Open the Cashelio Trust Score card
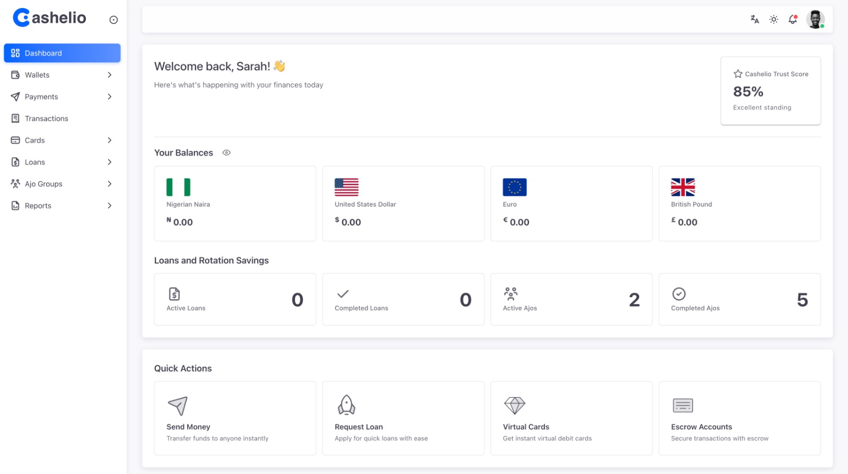Image resolution: width=848 pixels, height=474 pixels. [770, 91]
